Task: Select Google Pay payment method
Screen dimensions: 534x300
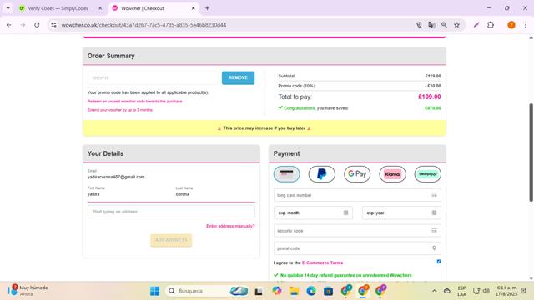Action: tap(357, 174)
